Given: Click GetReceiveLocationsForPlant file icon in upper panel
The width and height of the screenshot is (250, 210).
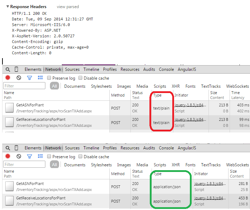Looking at the screenshot, I should pos(9,122).
